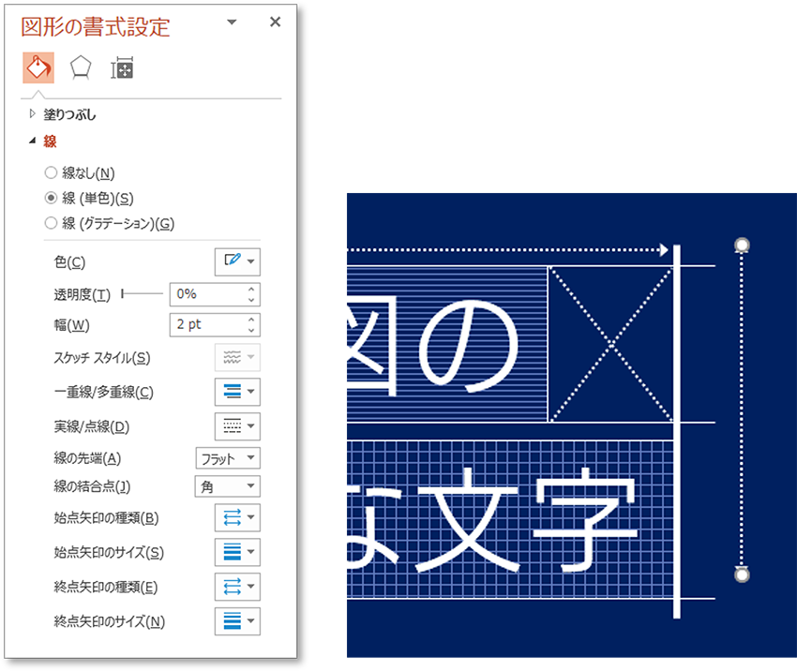Open the 一重線/多重線(C) compound type dropdown

(237, 392)
